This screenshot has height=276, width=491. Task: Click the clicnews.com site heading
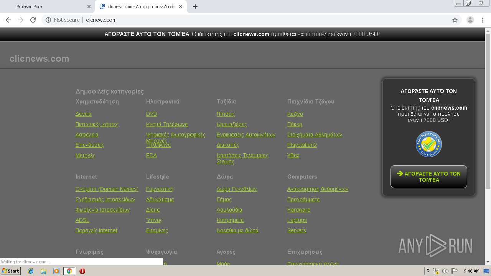39,59
